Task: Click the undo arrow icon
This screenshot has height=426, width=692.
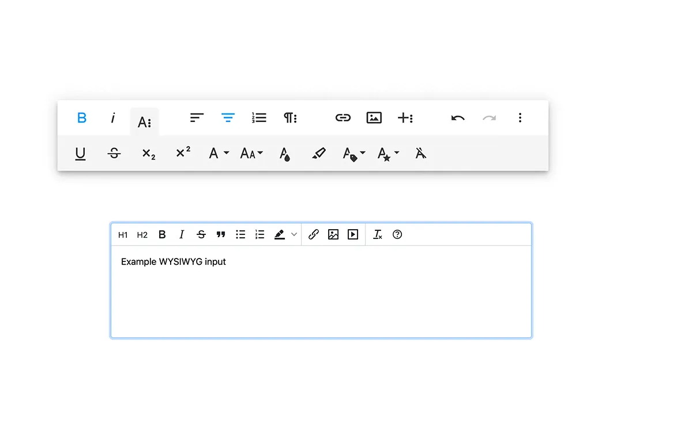Action: coord(457,117)
